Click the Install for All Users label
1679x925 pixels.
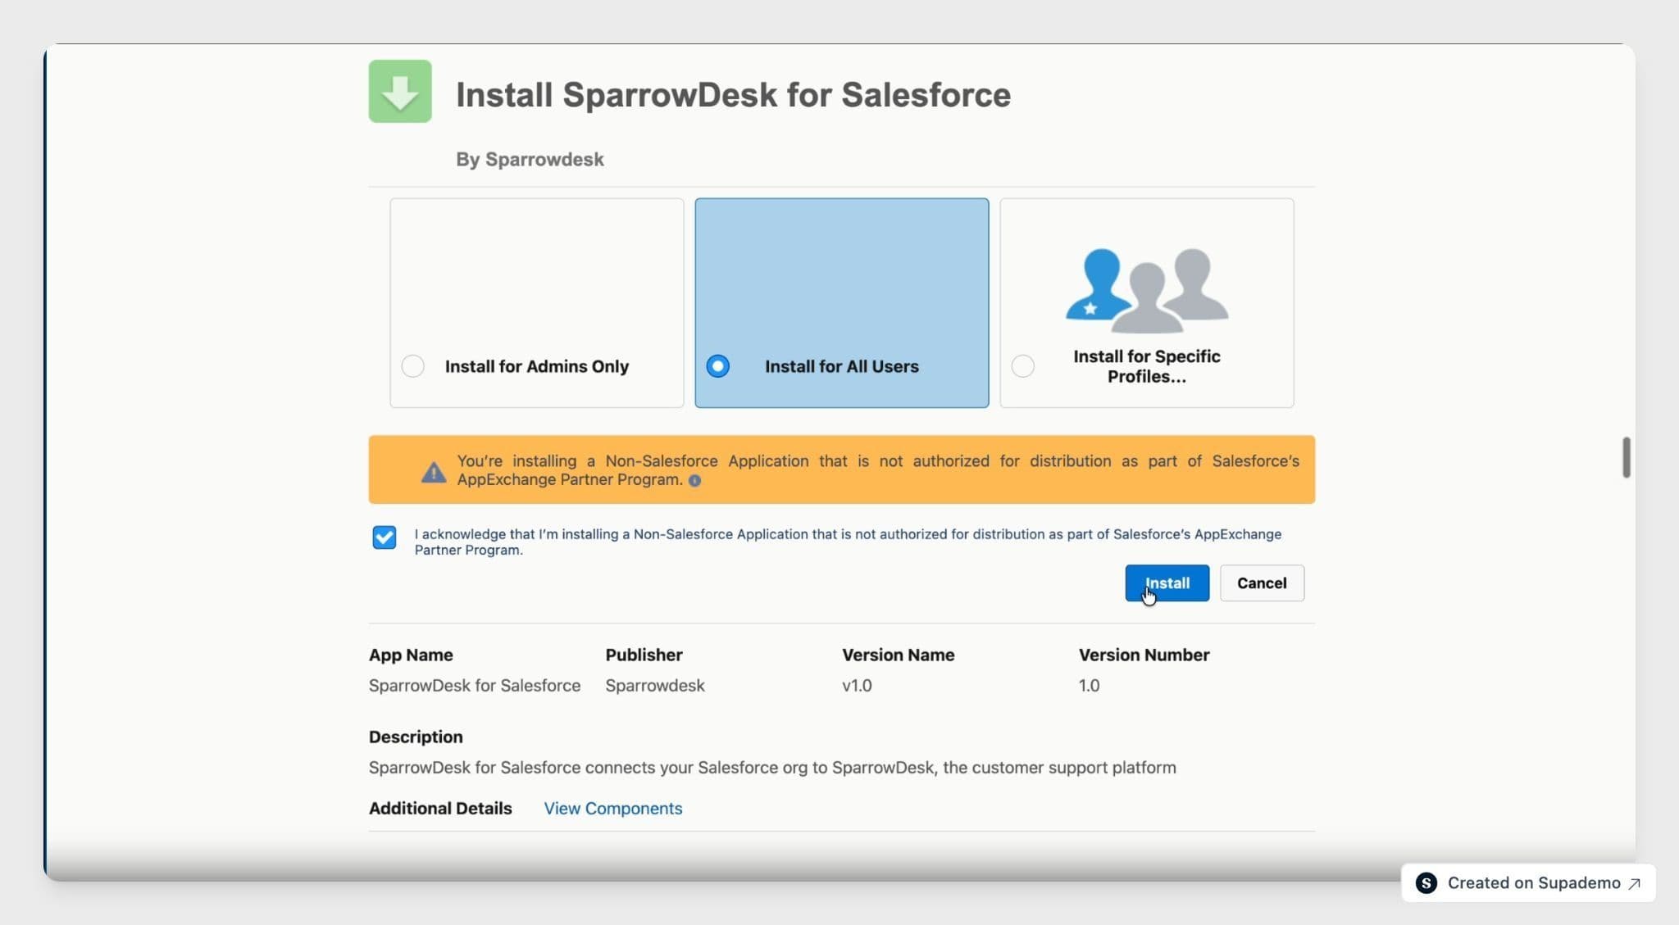(x=842, y=366)
